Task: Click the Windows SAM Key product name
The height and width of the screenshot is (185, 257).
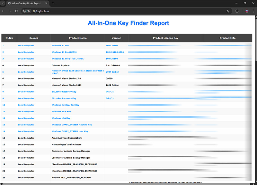Action: pyautogui.click(x=61, y=112)
